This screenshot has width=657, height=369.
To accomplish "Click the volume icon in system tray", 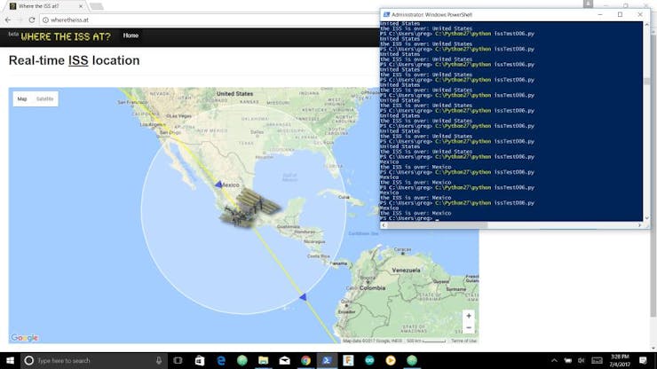I will pyautogui.click(x=582, y=360).
